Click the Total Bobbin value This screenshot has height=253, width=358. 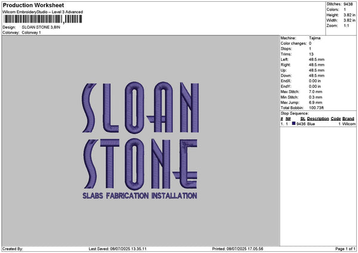(316, 108)
